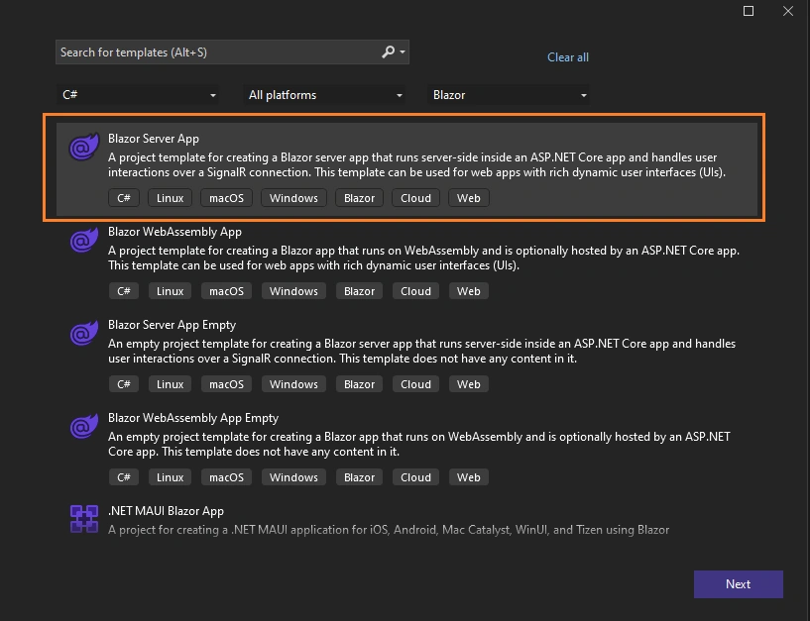The height and width of the screenshot is (621, 810).
Task: Open the Blazor project type dropdown
Action: [x=509, y=95]
